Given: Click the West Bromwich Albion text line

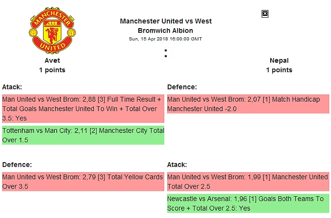Looking at the screenshot, I should point(165,31).
